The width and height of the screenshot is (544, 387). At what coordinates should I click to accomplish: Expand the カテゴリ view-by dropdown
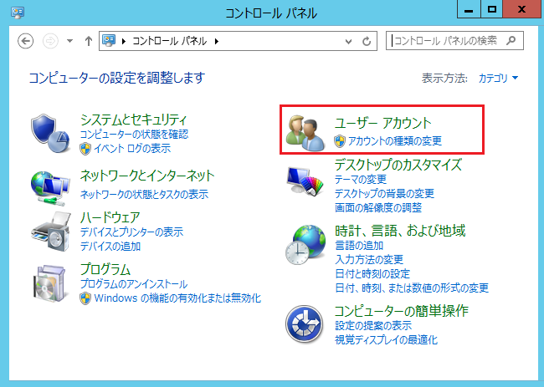tap(498, 79)
